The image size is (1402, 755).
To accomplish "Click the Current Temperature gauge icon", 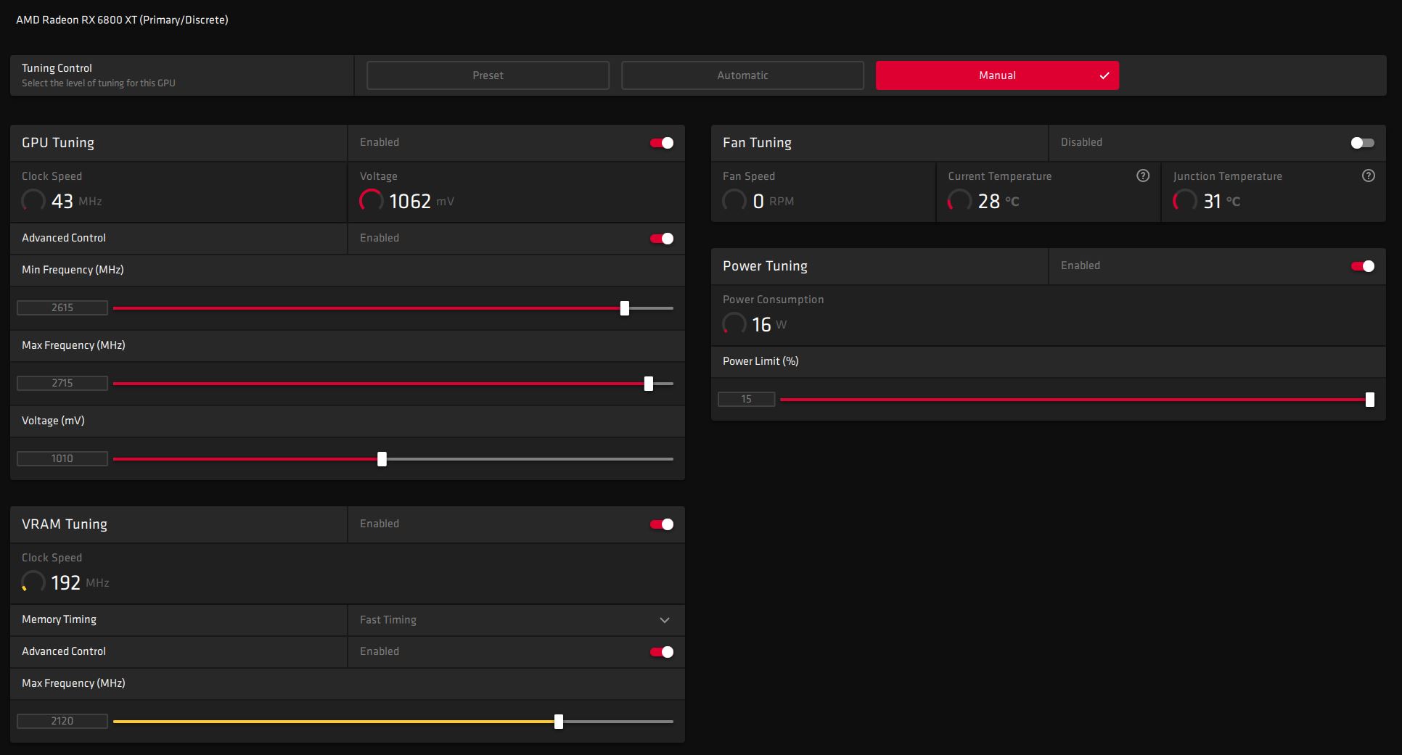I will click(959, 200).
